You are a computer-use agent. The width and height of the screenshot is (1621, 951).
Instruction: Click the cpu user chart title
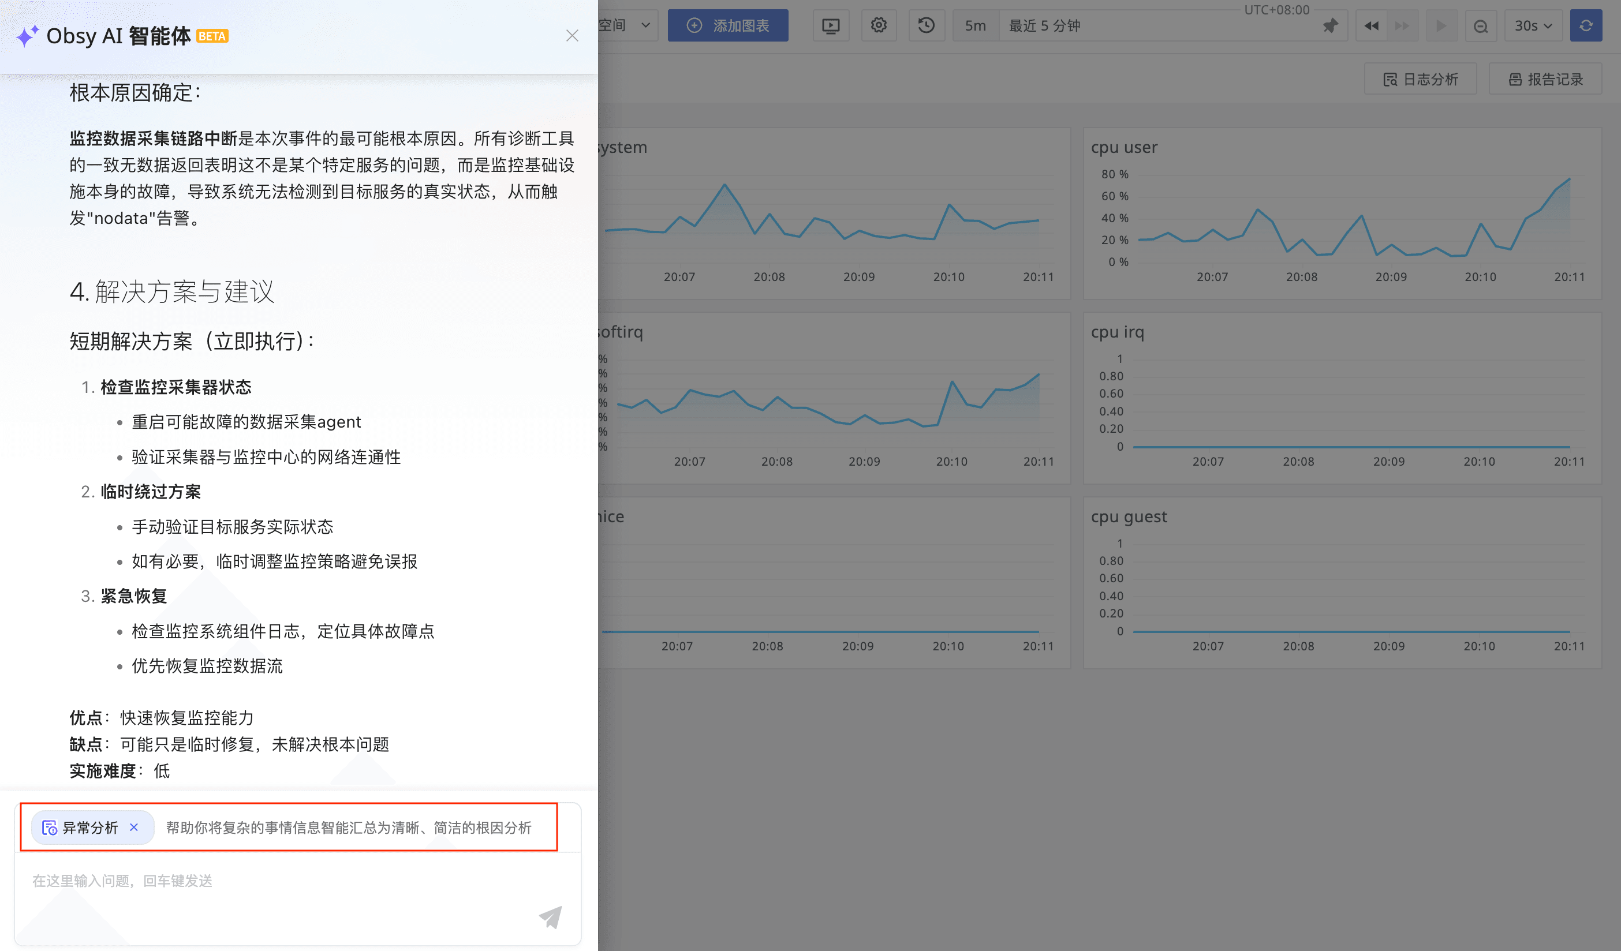point(1124,147)
